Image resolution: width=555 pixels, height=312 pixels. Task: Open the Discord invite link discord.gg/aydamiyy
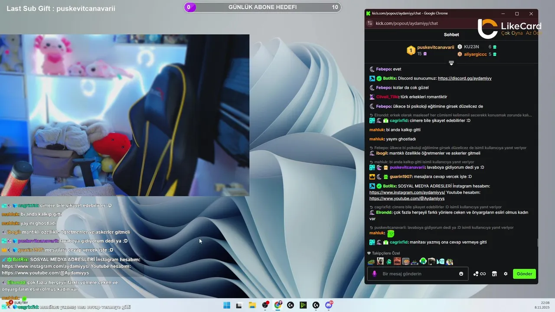coord(464,78)
